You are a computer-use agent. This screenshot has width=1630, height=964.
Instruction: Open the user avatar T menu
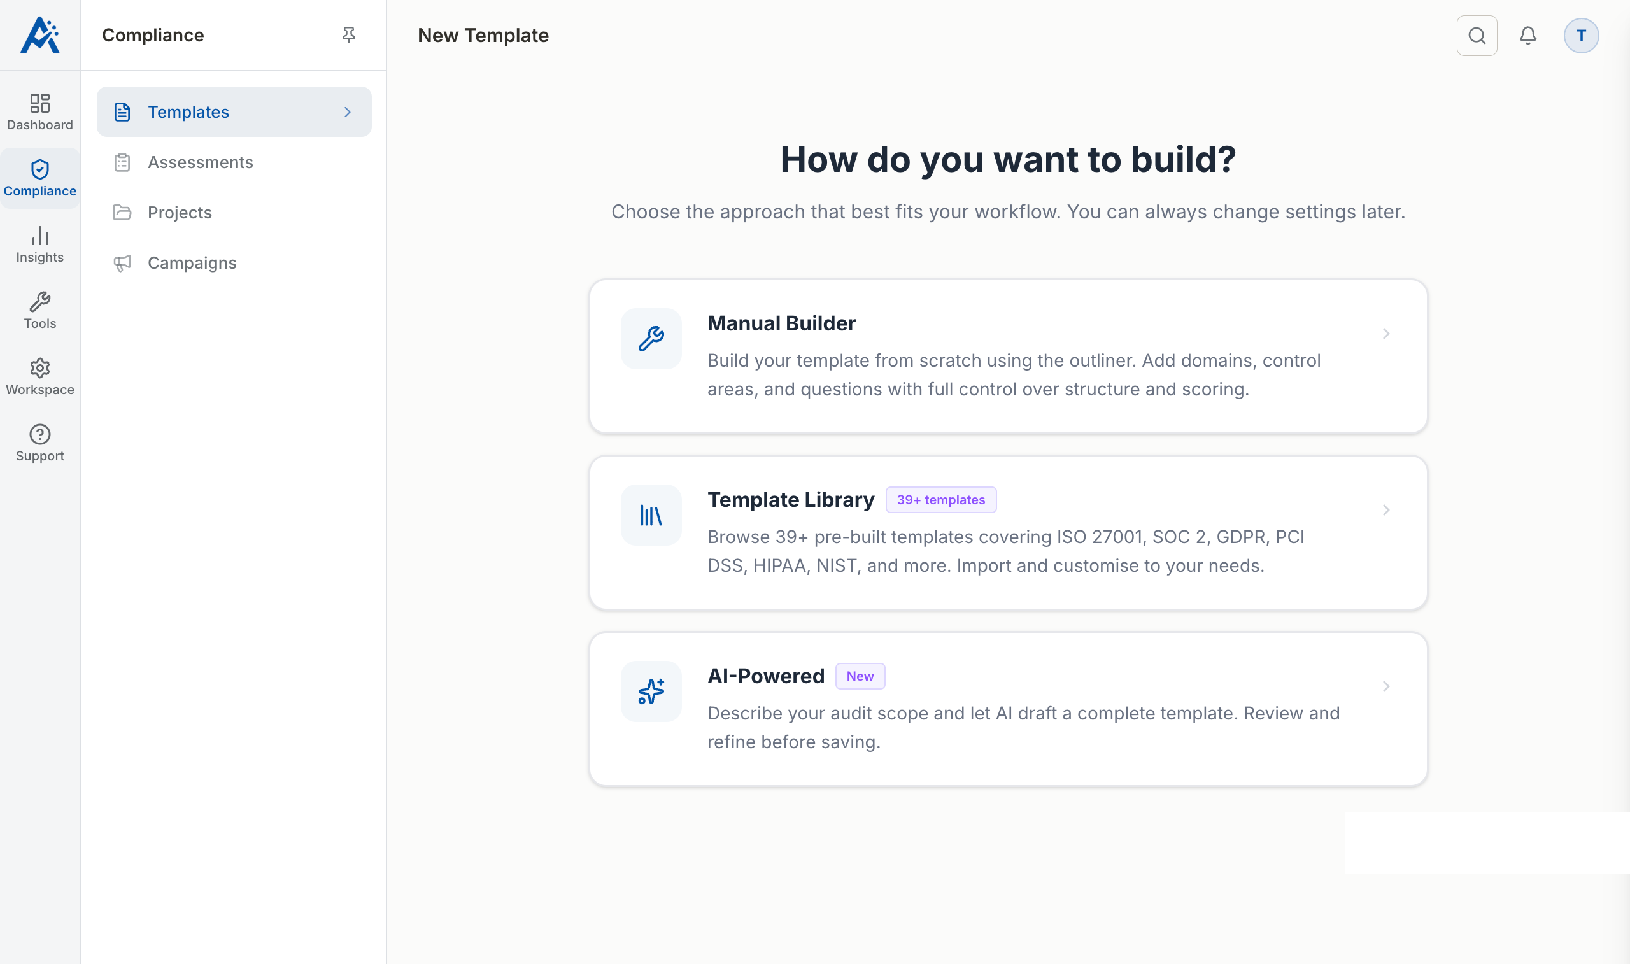tap(1580, 35)
